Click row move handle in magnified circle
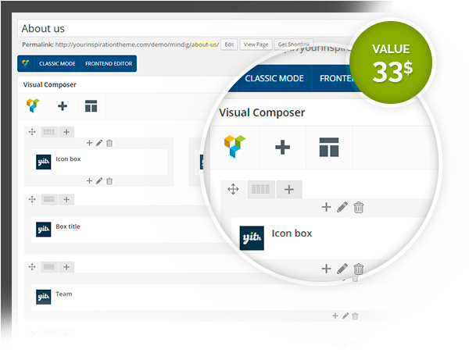Image resolution: width=469 pixels, height=360 pixels. click(x=233, y=189)
